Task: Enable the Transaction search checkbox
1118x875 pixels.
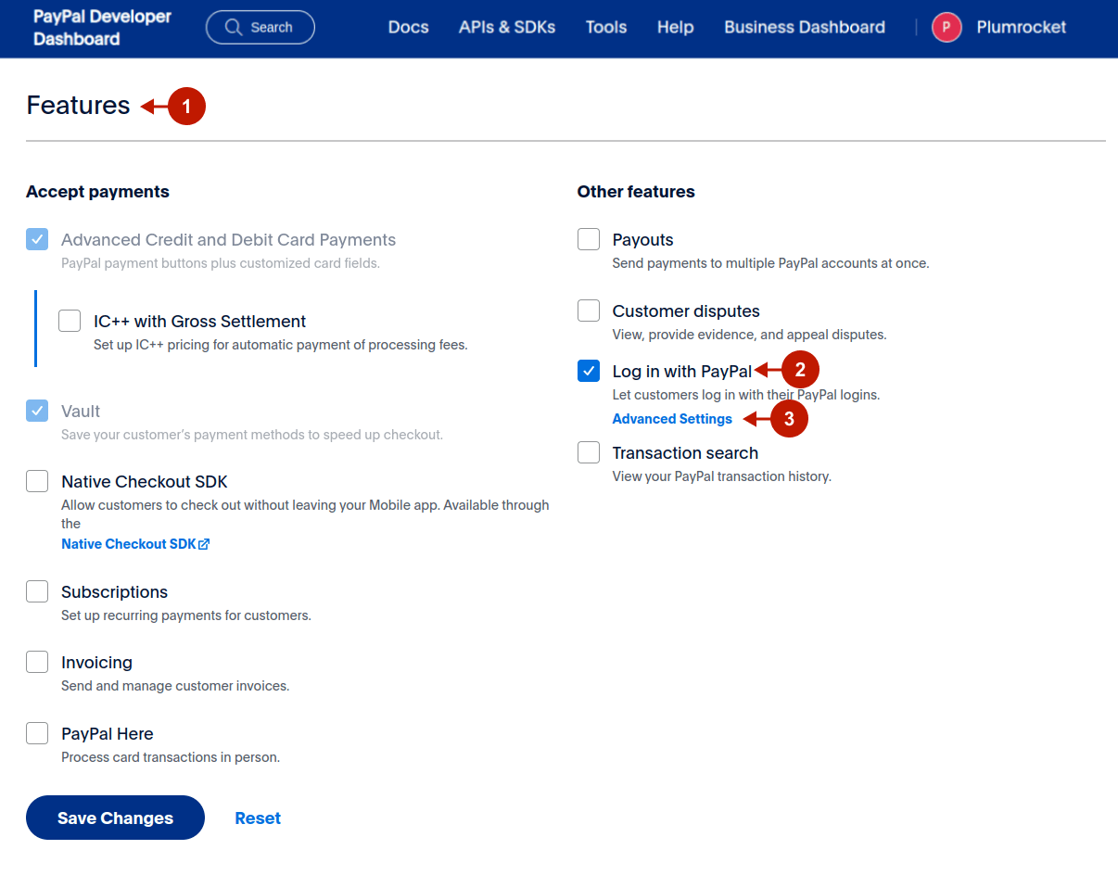Action: click(589, 453)
